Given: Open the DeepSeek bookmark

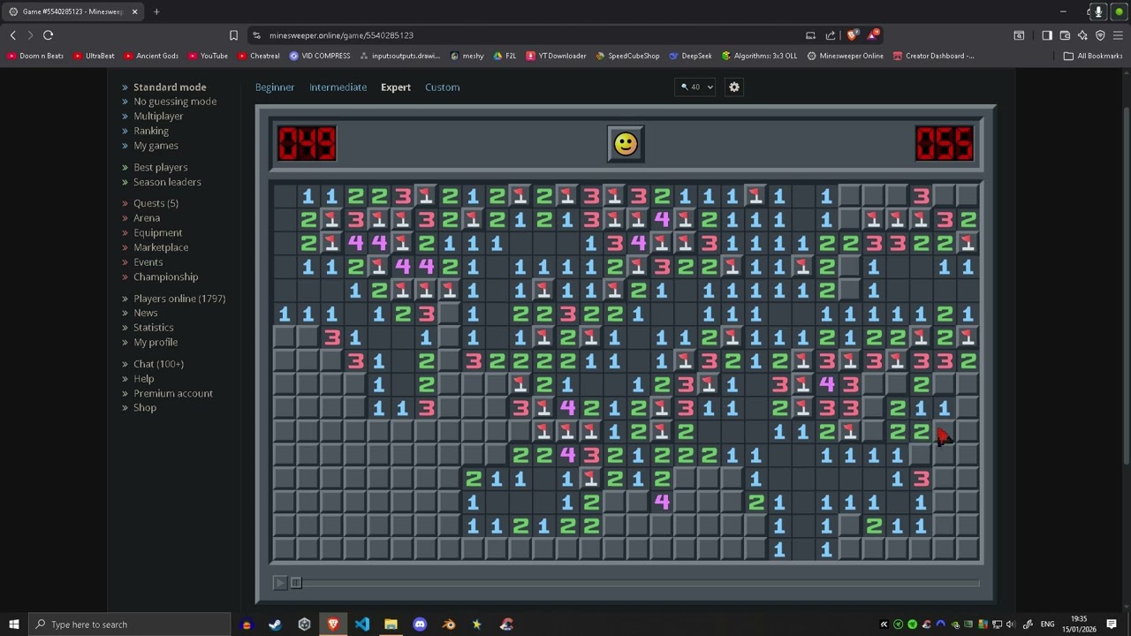Looking at the screenshot, I should pos(690,56).
